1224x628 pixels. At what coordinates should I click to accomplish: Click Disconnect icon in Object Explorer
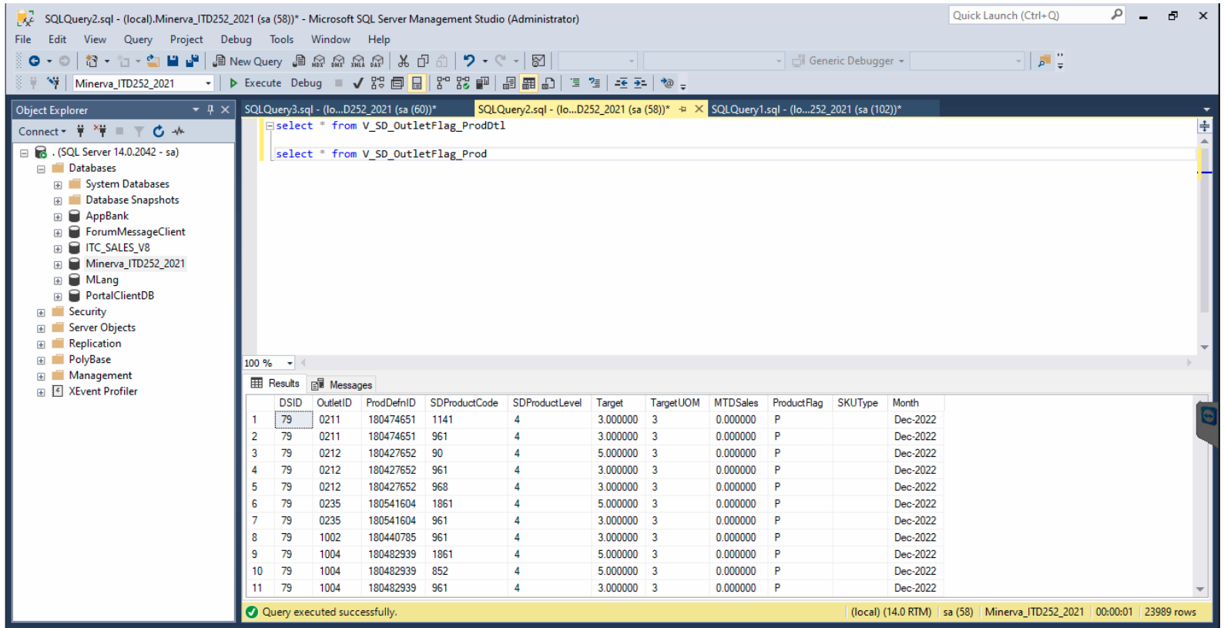[100, 131]
